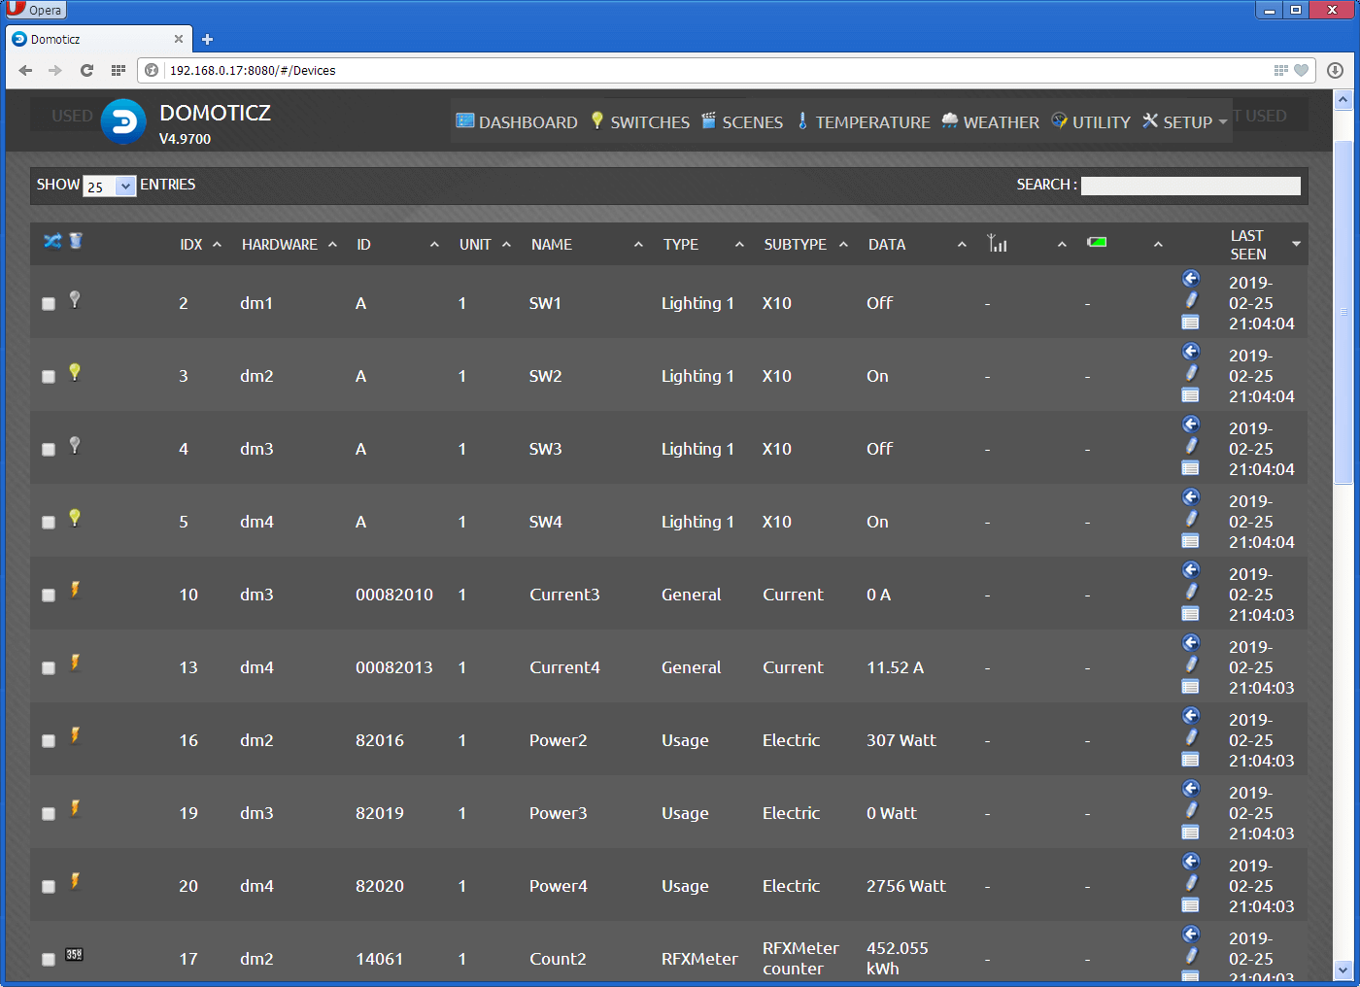Tick the checkbox for SW1 row
This screenshot has width=1360, height=987.
coord(49,304)
